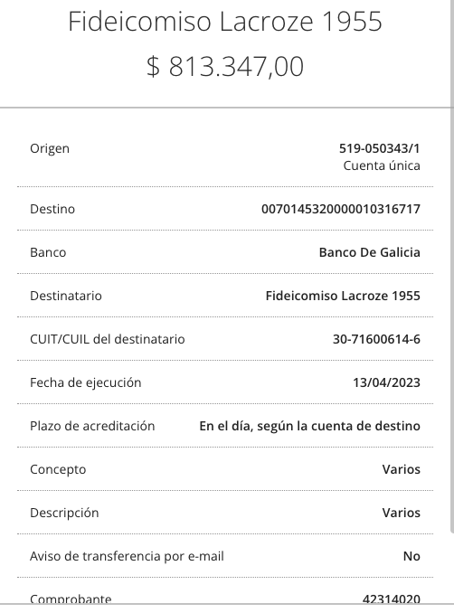Click the Fideicomiso Lacroze 1955 title heading
The height and width of the screenshot is (613, 454).
click(x=225, y=22)
